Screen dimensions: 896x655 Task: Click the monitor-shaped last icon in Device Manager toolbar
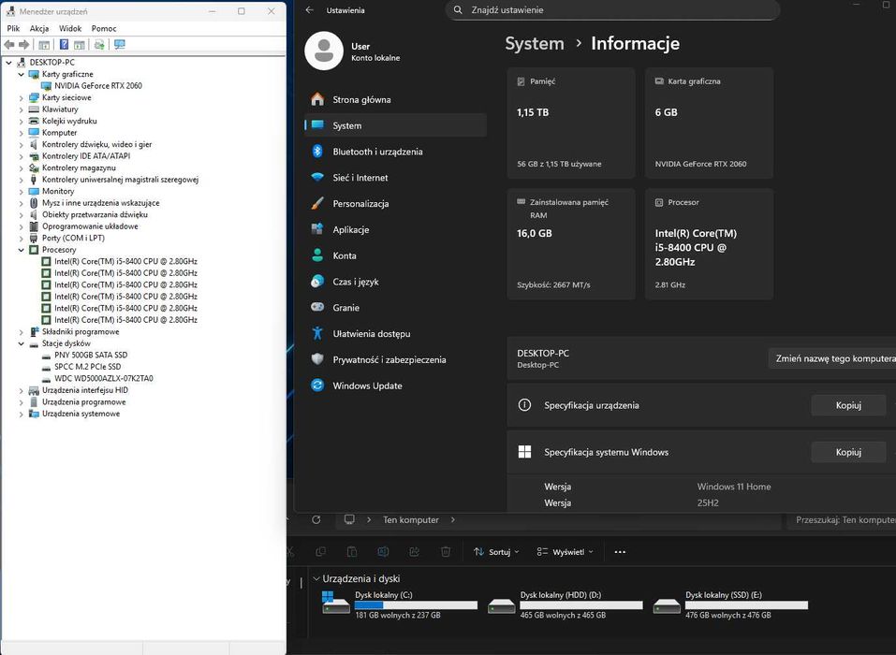coord(120,45)
